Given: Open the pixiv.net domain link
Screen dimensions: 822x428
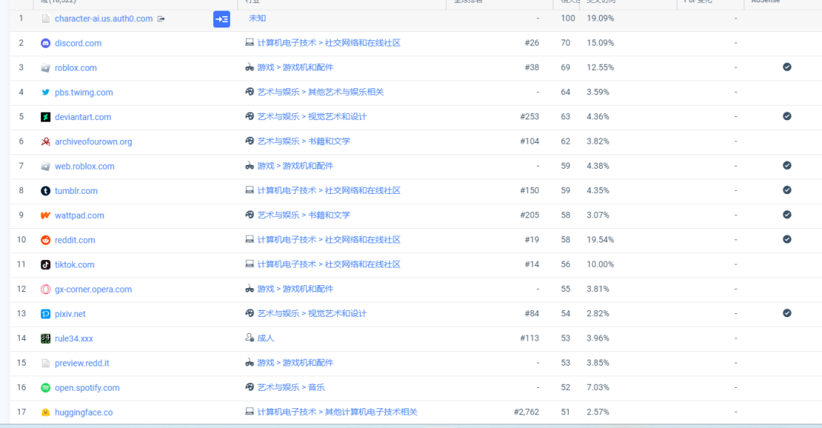Looking at the screenshot, I should coord(70,314).
